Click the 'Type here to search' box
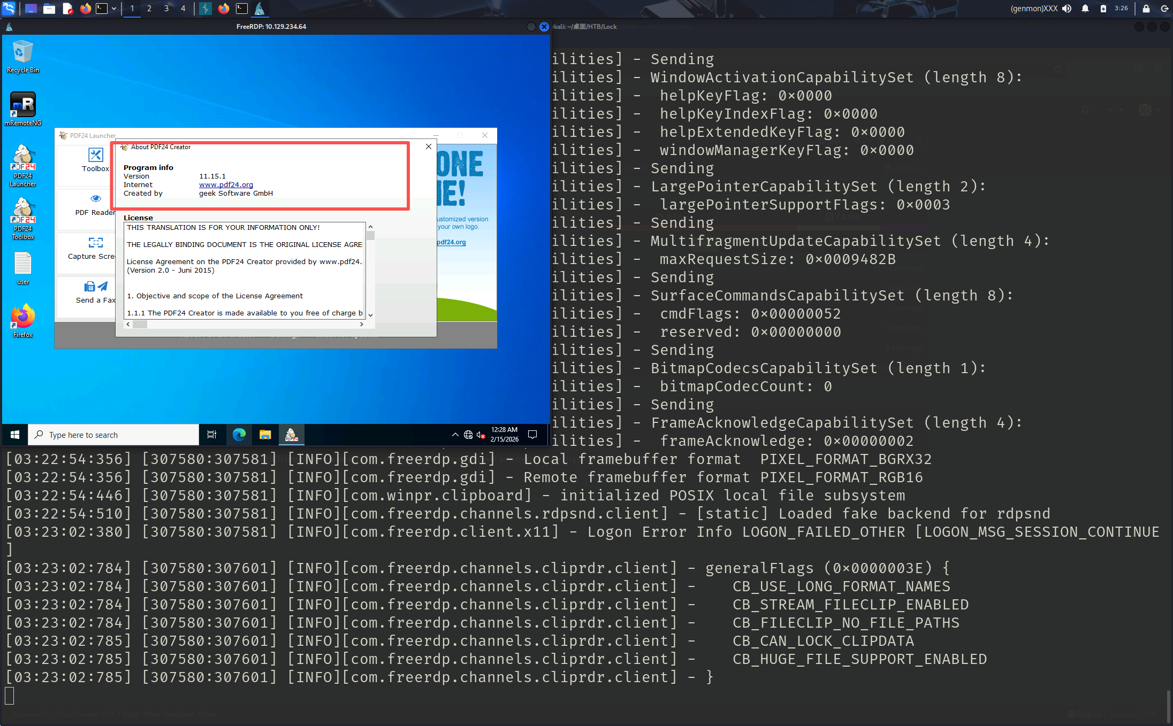 click(113, 435)
